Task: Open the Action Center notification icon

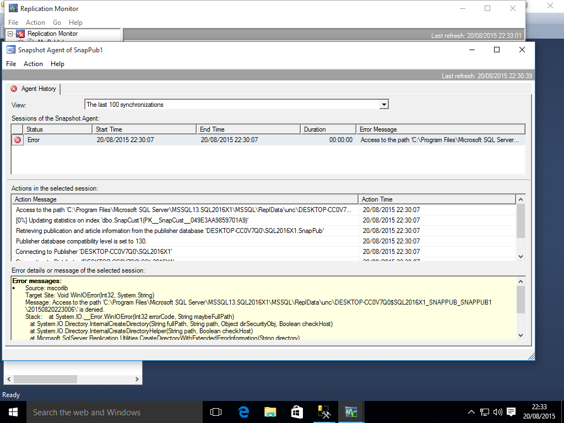Action: pyautogui.click(x=511, y=412)
